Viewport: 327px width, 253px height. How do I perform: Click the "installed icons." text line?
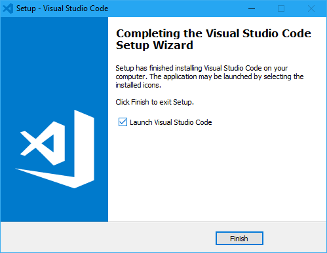138,85
